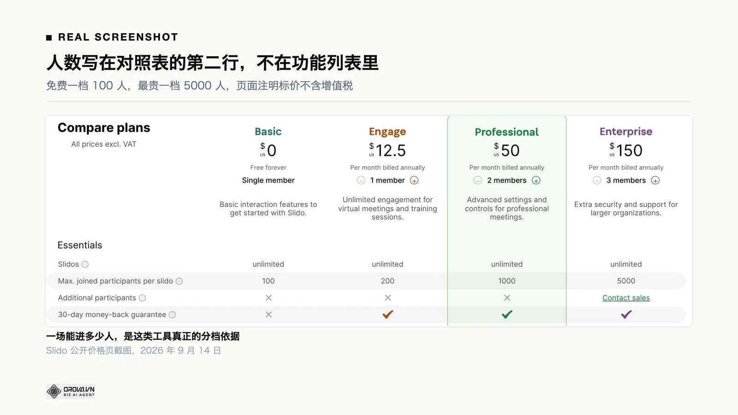Click 'Additional participants' row label
Screen dimensions: 738x415
pyautogui.click(x=97, y=298)
